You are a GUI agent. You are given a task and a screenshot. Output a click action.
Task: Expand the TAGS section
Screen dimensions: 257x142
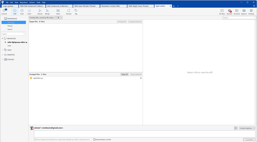3,50
